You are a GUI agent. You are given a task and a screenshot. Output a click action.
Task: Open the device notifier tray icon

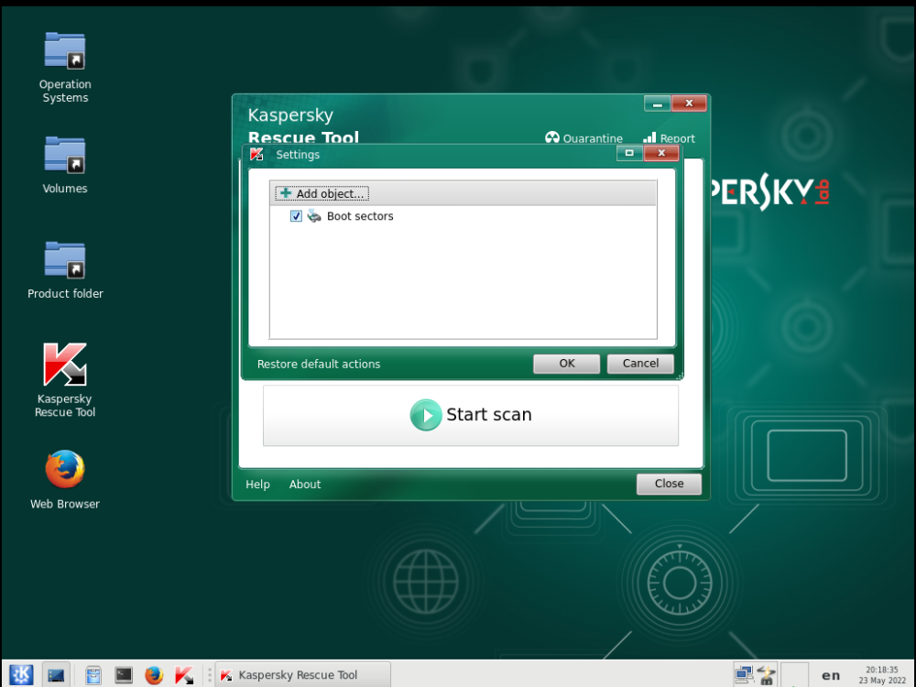(x=767, y=675)
